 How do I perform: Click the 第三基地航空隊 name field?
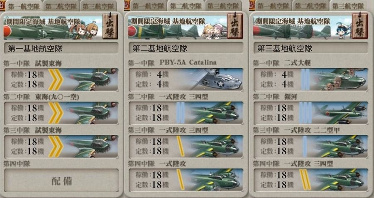tap(311, 49)
